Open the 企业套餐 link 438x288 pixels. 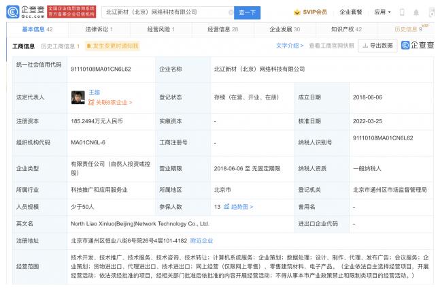350,12
